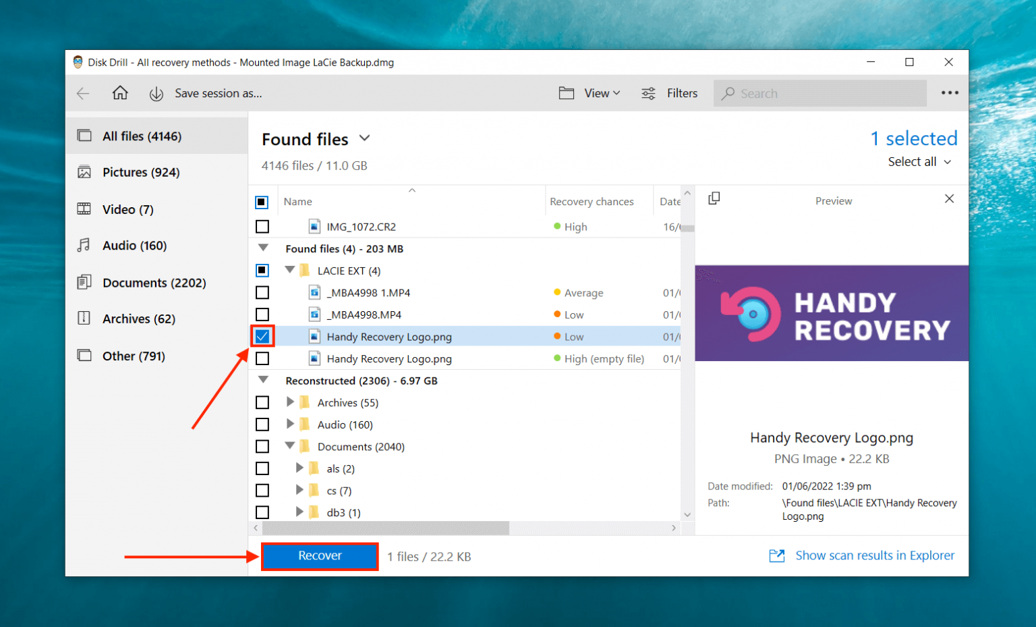Collapse the Documents (2040) folder

289,446
